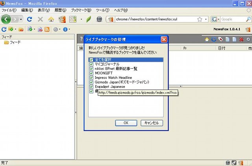Click the gray round arrow status bar icon
The width and height of the screenshot is (252, 166).
[x=228, y=163]
